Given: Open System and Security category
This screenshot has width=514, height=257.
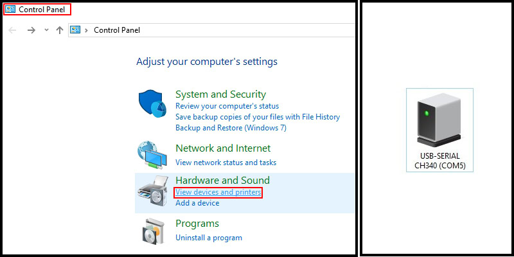Looking at the screenshot, I should point(220,94).
